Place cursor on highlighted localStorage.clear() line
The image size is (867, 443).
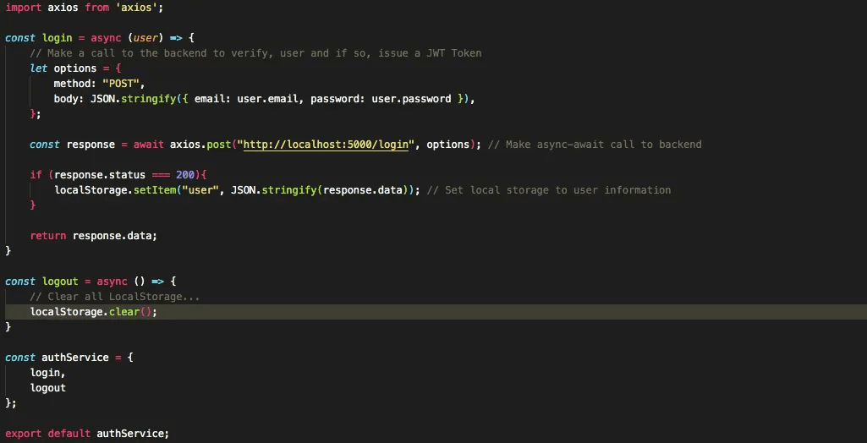click(x=93, y=312)
